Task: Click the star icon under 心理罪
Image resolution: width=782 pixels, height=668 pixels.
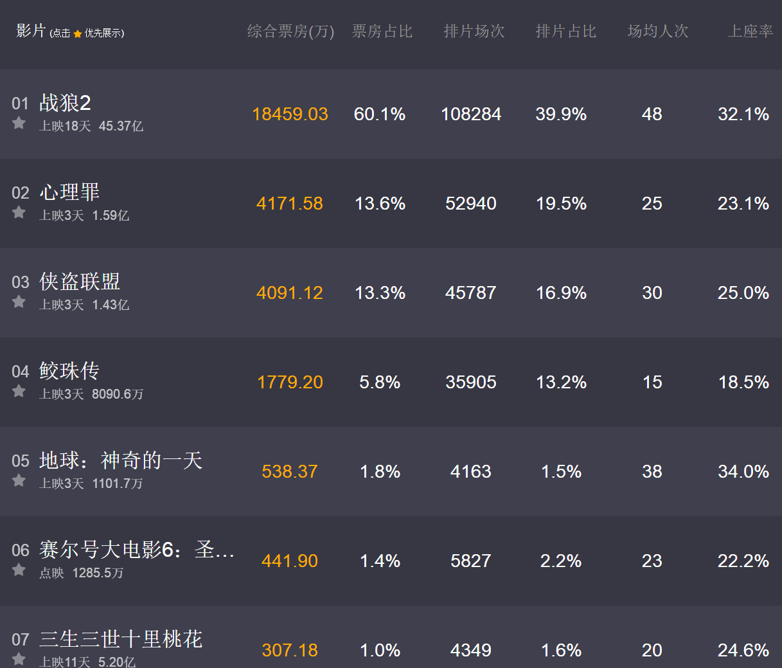Action: tap(18, 213)
